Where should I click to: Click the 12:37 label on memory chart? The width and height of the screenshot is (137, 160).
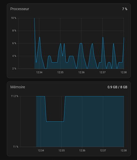103,150
